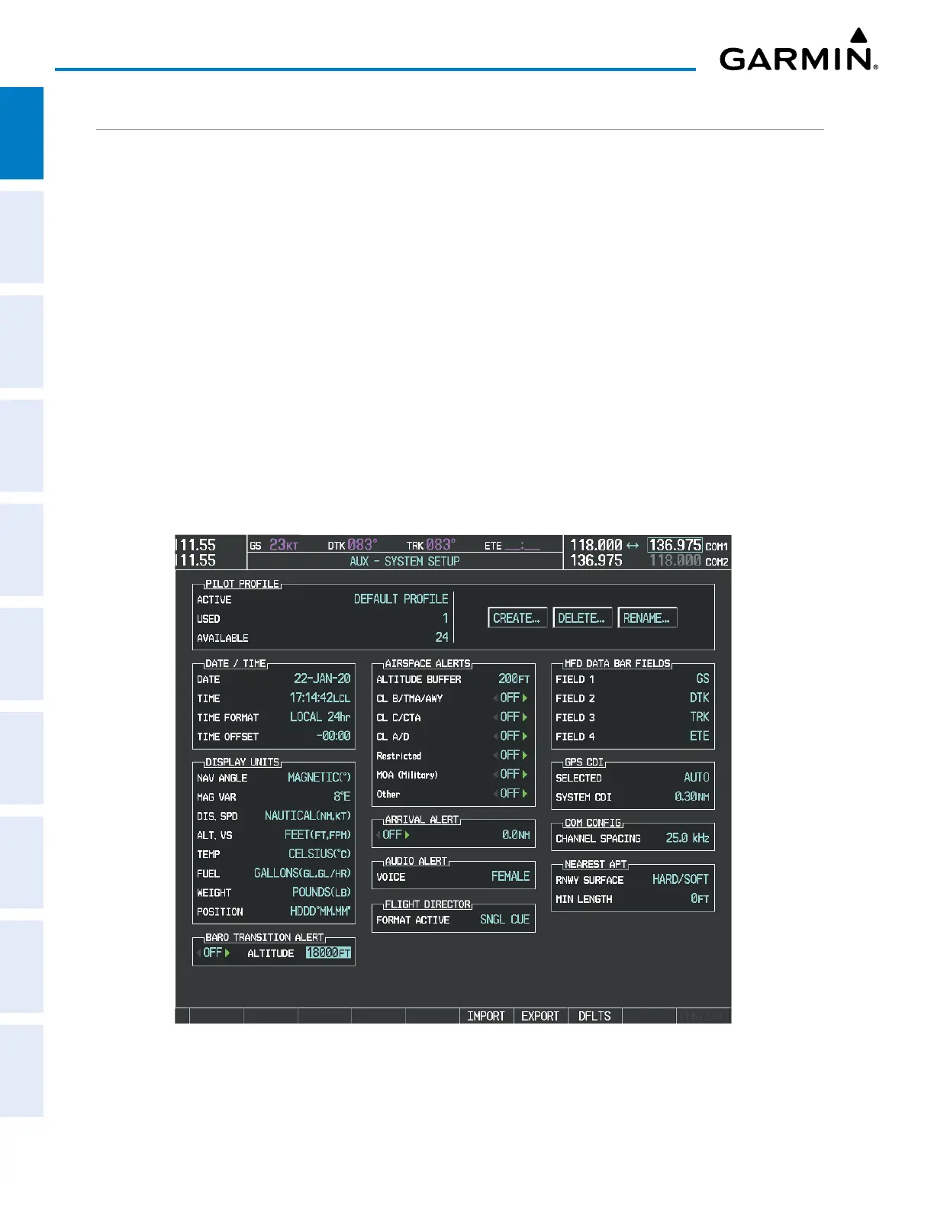Select the Arrival Alert 0.0NM distance
This screenshot has width=934, height=1209.
[x=516, y=834]
